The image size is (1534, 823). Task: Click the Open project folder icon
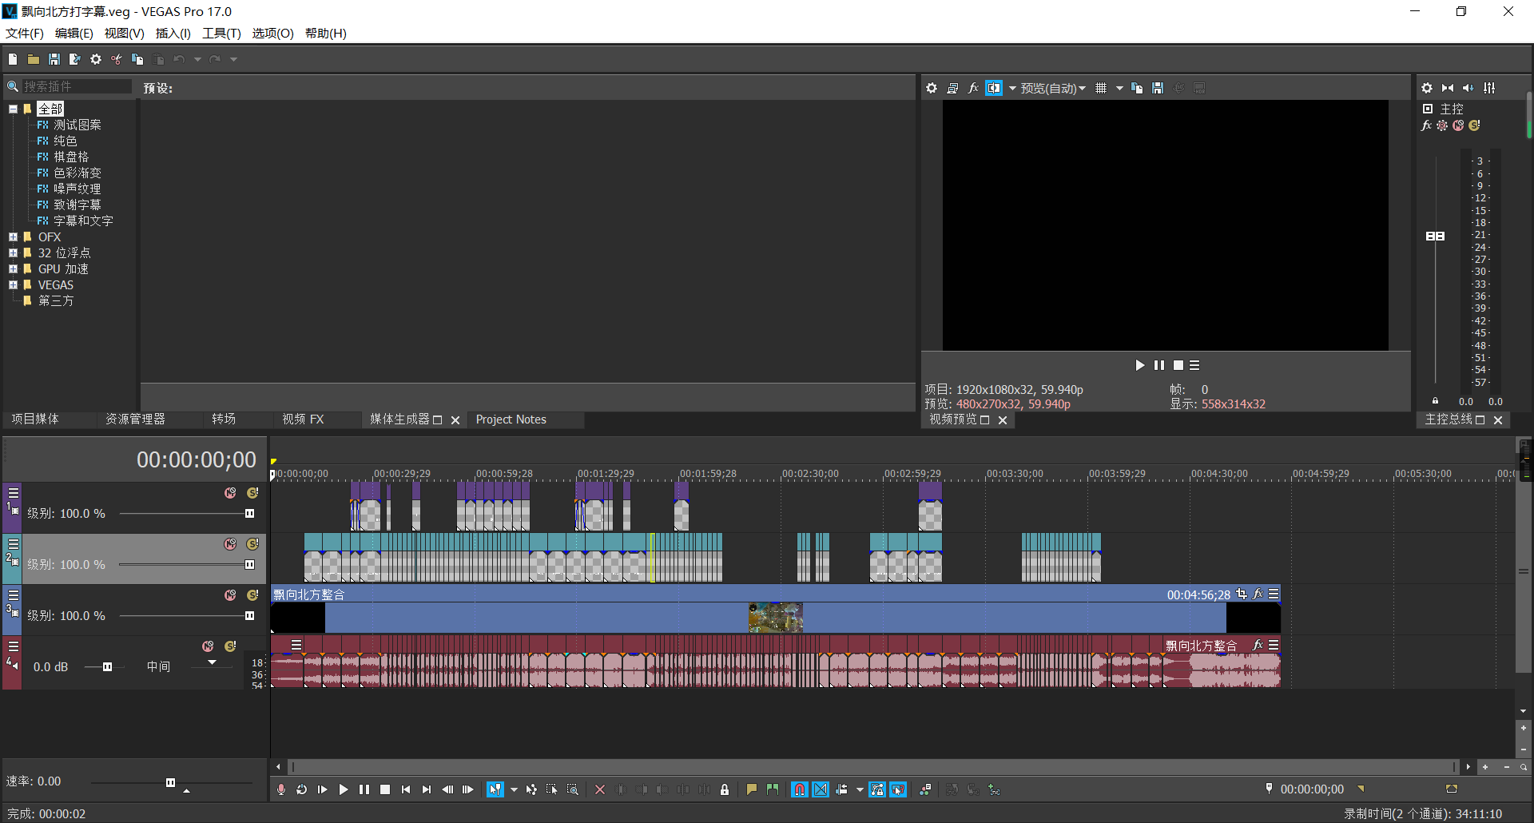[x=34, y=59]
